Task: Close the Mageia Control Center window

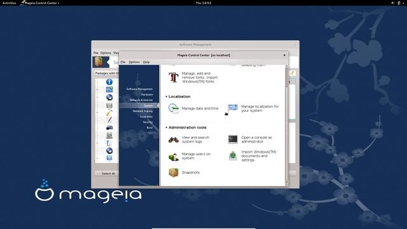Action: tap(284, 55)
